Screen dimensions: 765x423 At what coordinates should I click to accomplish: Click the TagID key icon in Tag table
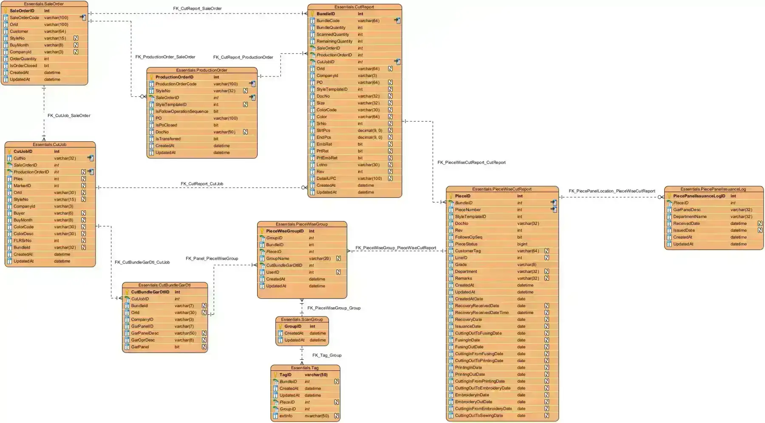coord(275,375)
